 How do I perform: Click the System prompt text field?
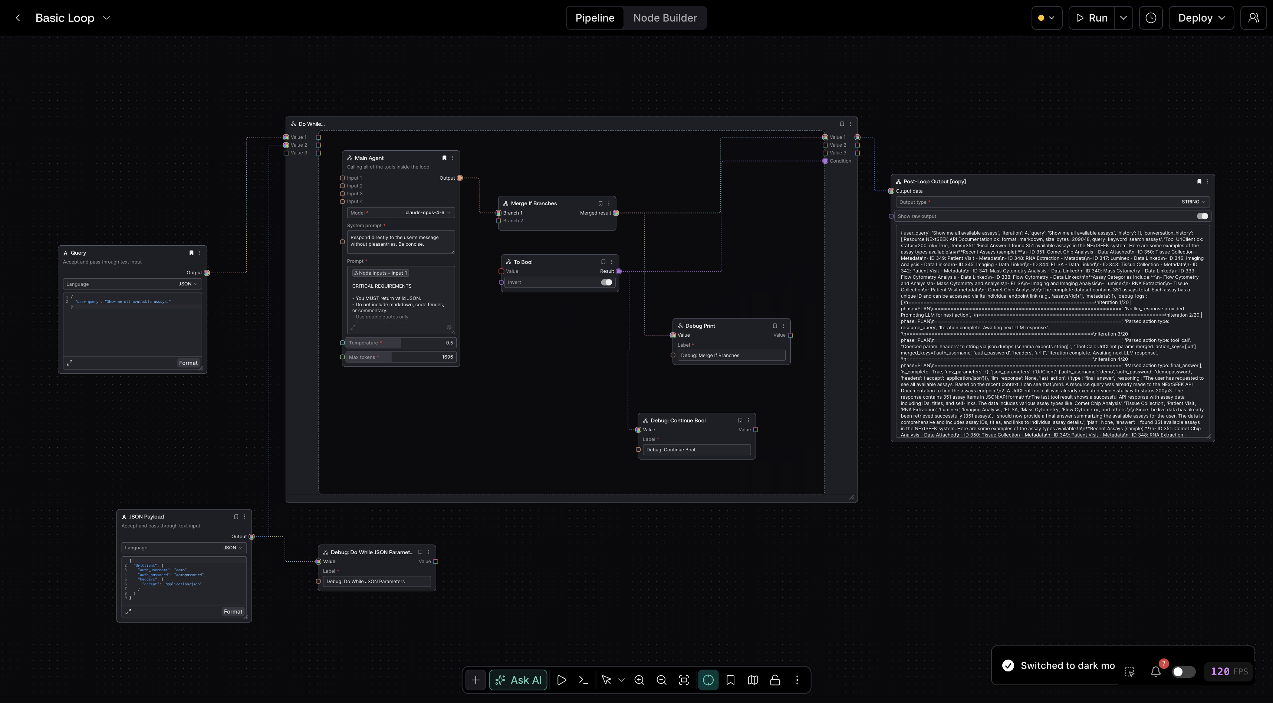pos(401,242)
